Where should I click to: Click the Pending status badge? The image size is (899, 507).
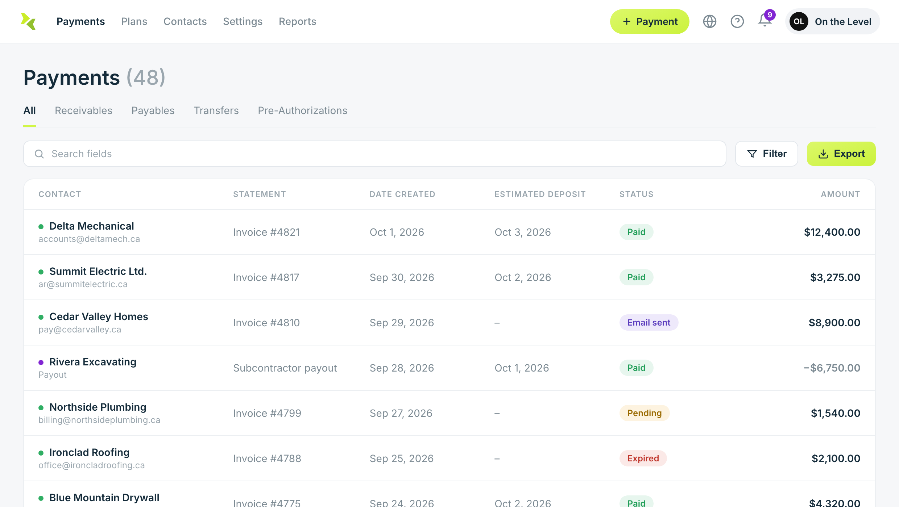[x=644, y=413]
